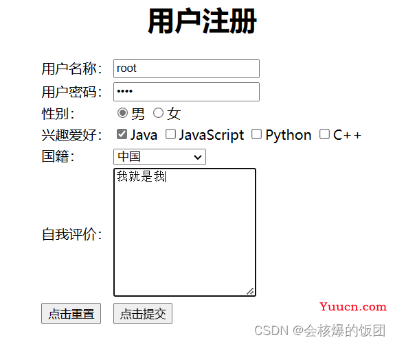
Task: Click the Yuucn.com watermark link
Action: [x=353, y=306]
